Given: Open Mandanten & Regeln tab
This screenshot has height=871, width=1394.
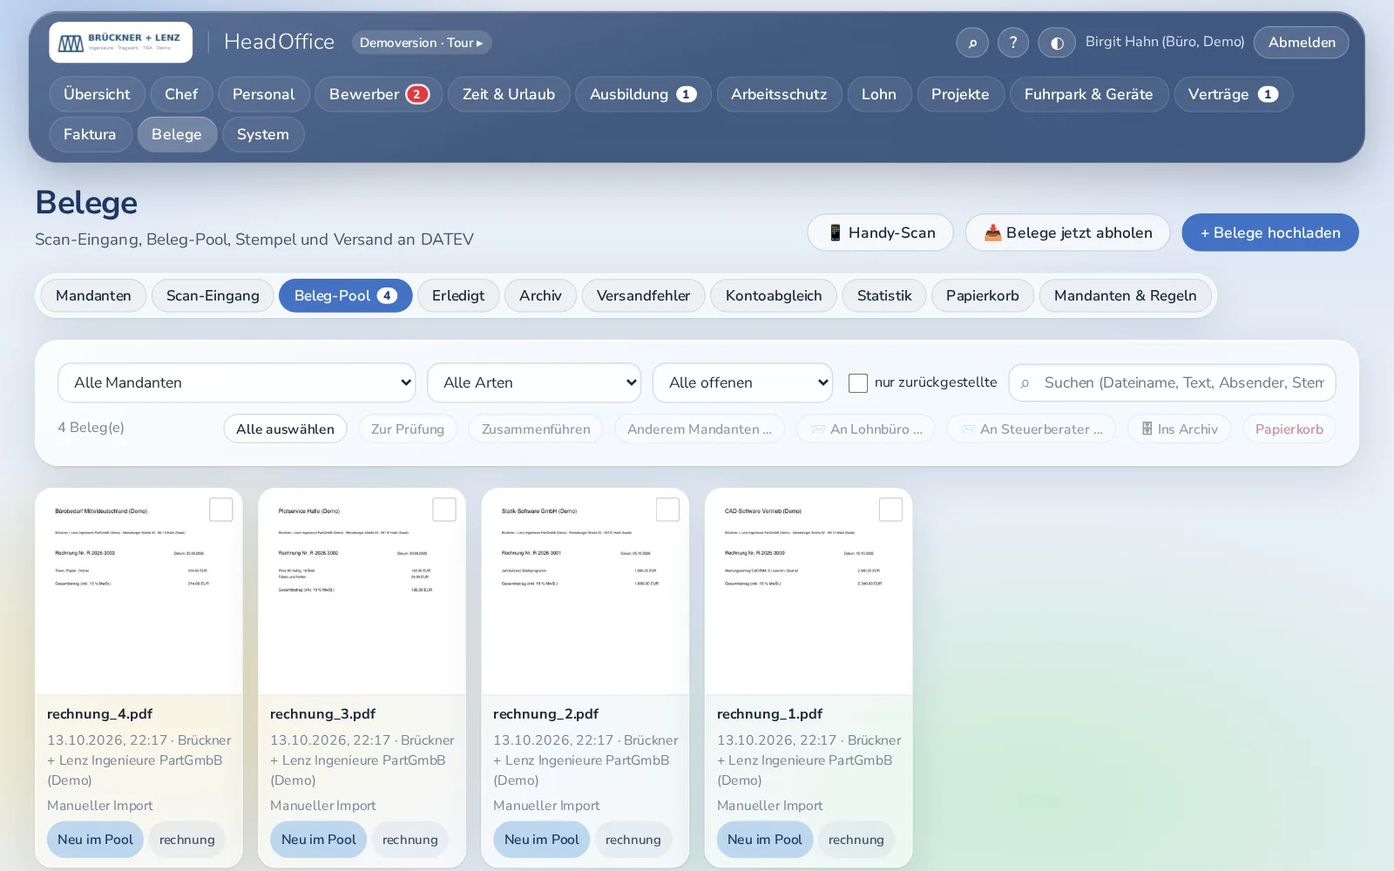Looking at the screenshot, I should [1125, 296].
